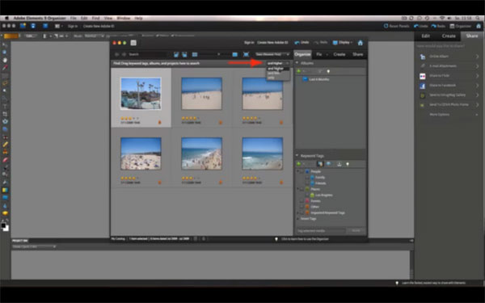Open the home icon in the Organizer window
This screenshot has height=303, width=485.
point(361,43)
